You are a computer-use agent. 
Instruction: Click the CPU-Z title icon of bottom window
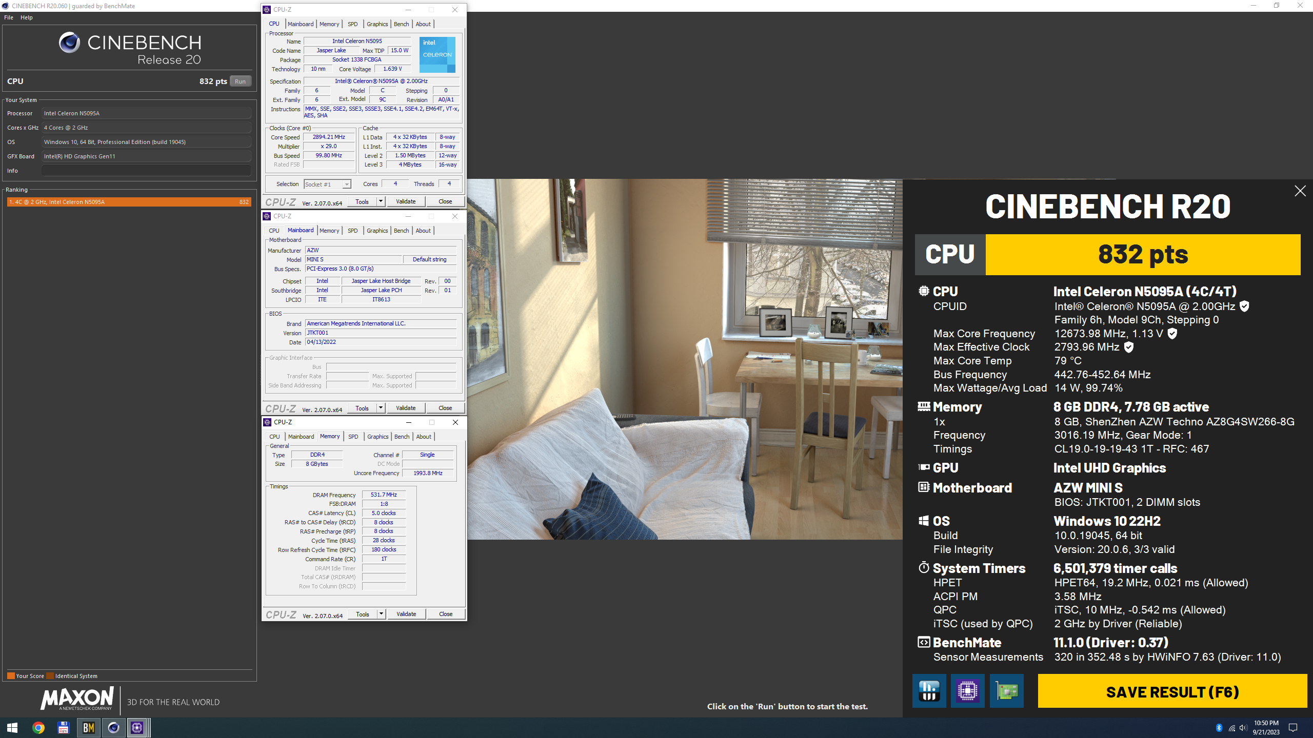tap(267, 422)
